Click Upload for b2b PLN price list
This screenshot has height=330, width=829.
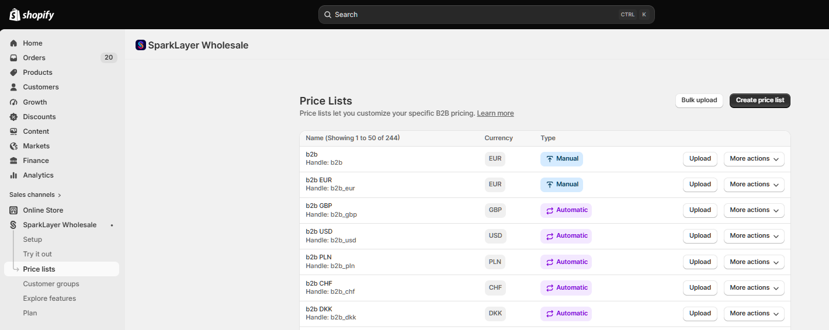click(x=700, y=262)
